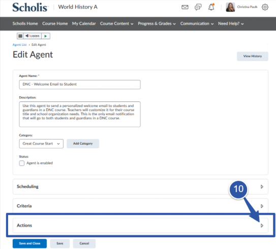Open the Great Course Start category dropdown
Screen dimensions: 276x249
pos(41,144)
